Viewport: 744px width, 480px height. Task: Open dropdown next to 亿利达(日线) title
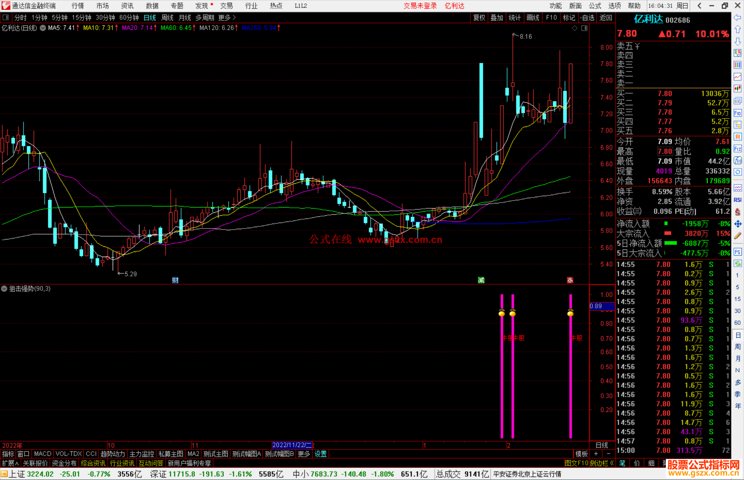[43, 28]
